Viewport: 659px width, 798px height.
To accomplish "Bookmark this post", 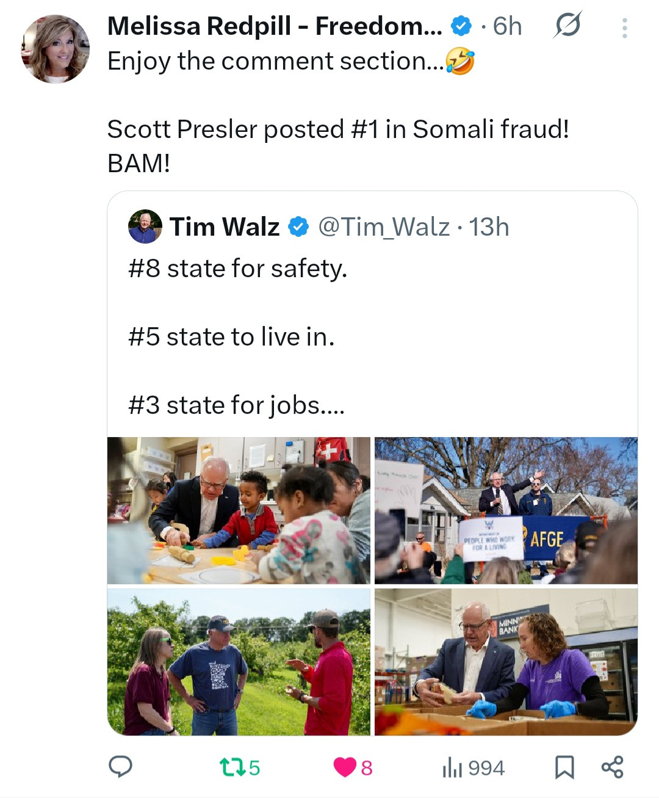I will (x=564, y=767).
